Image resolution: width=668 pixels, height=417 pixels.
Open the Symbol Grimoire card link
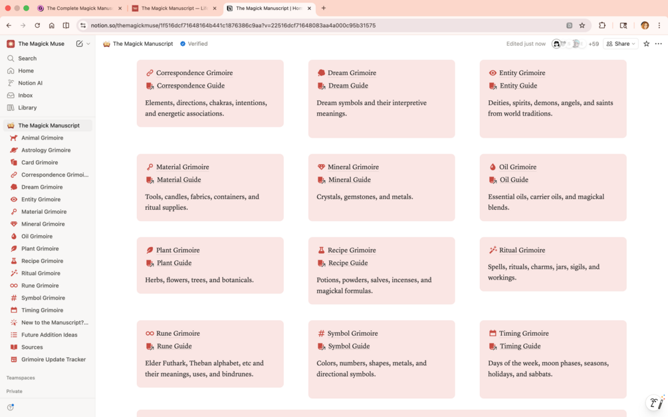(x=352, y=333)
